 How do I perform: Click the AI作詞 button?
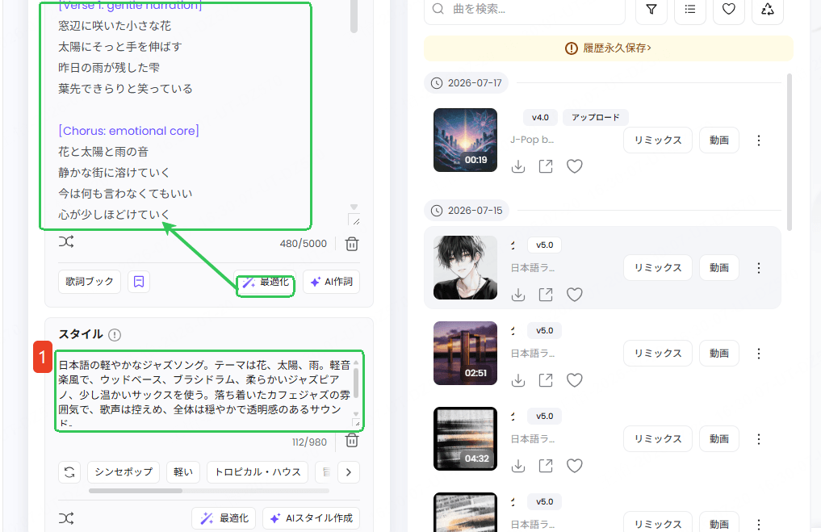332,282
